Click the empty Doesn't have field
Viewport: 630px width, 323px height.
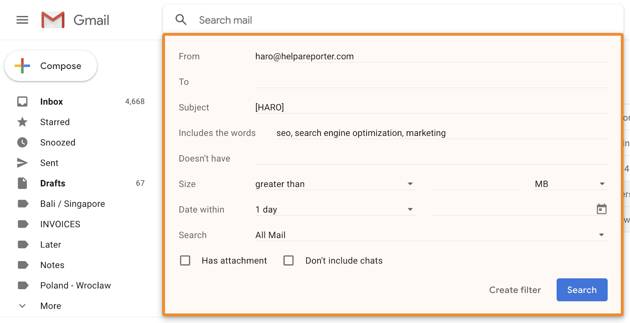pos(431,158)
